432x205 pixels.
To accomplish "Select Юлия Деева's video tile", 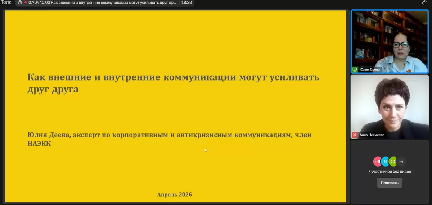I will tap(390, 40).
